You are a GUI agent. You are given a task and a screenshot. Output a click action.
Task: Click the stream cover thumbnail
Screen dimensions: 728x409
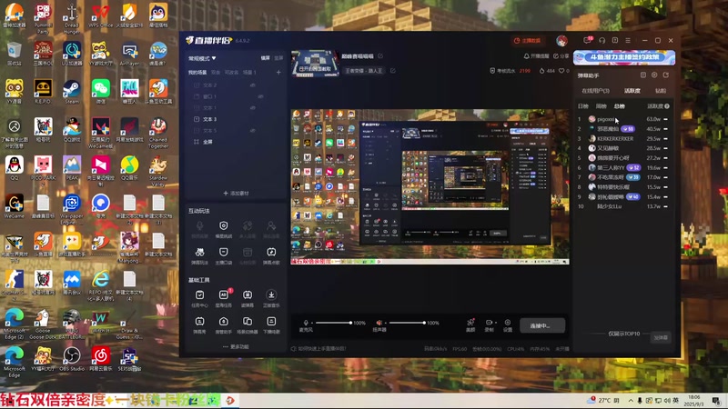[314, 63]
